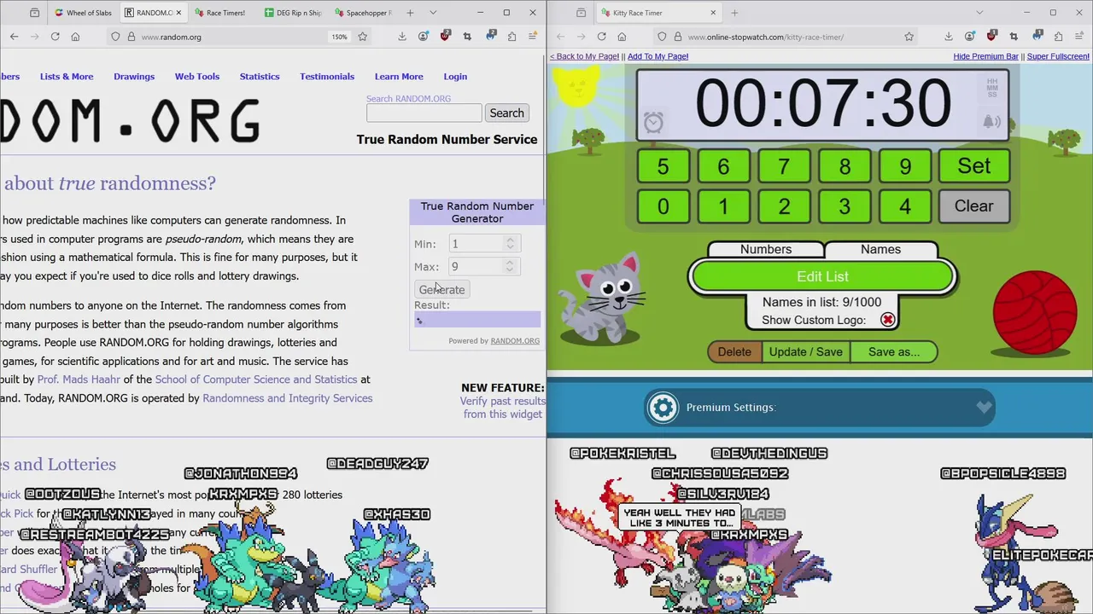Viewport: 1093px width, 614px height.
Task: Open the Statistics menu
Action: pos(260,76)
